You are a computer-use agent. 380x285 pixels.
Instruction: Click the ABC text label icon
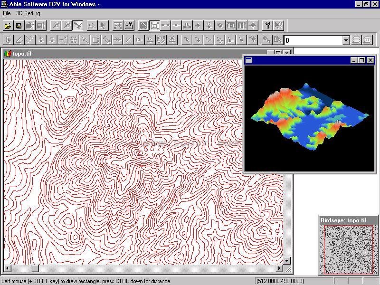tap(242, 26)
